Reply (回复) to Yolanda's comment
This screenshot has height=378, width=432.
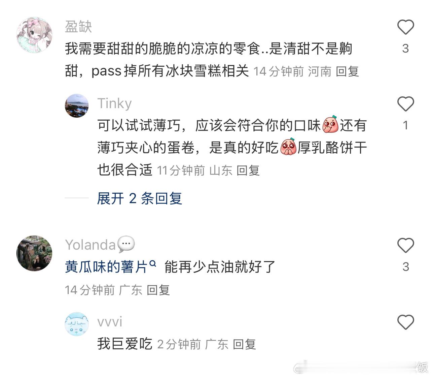pyautogui.click(x=158, y=290)
